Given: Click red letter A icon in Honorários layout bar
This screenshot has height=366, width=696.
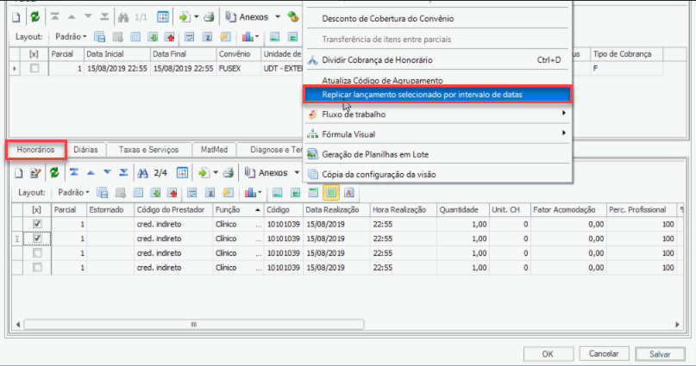Looking at the screenshot, I should point(349,193).
